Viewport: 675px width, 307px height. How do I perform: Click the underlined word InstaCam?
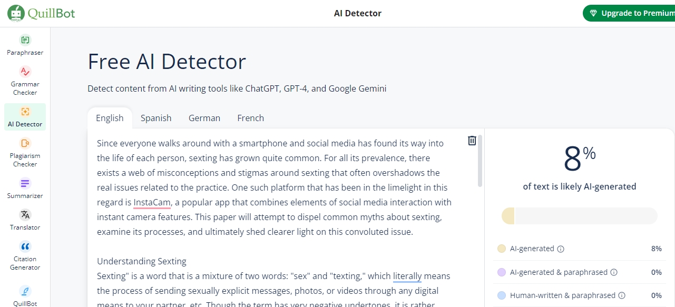pyautogui.click(x=152, y=202)
